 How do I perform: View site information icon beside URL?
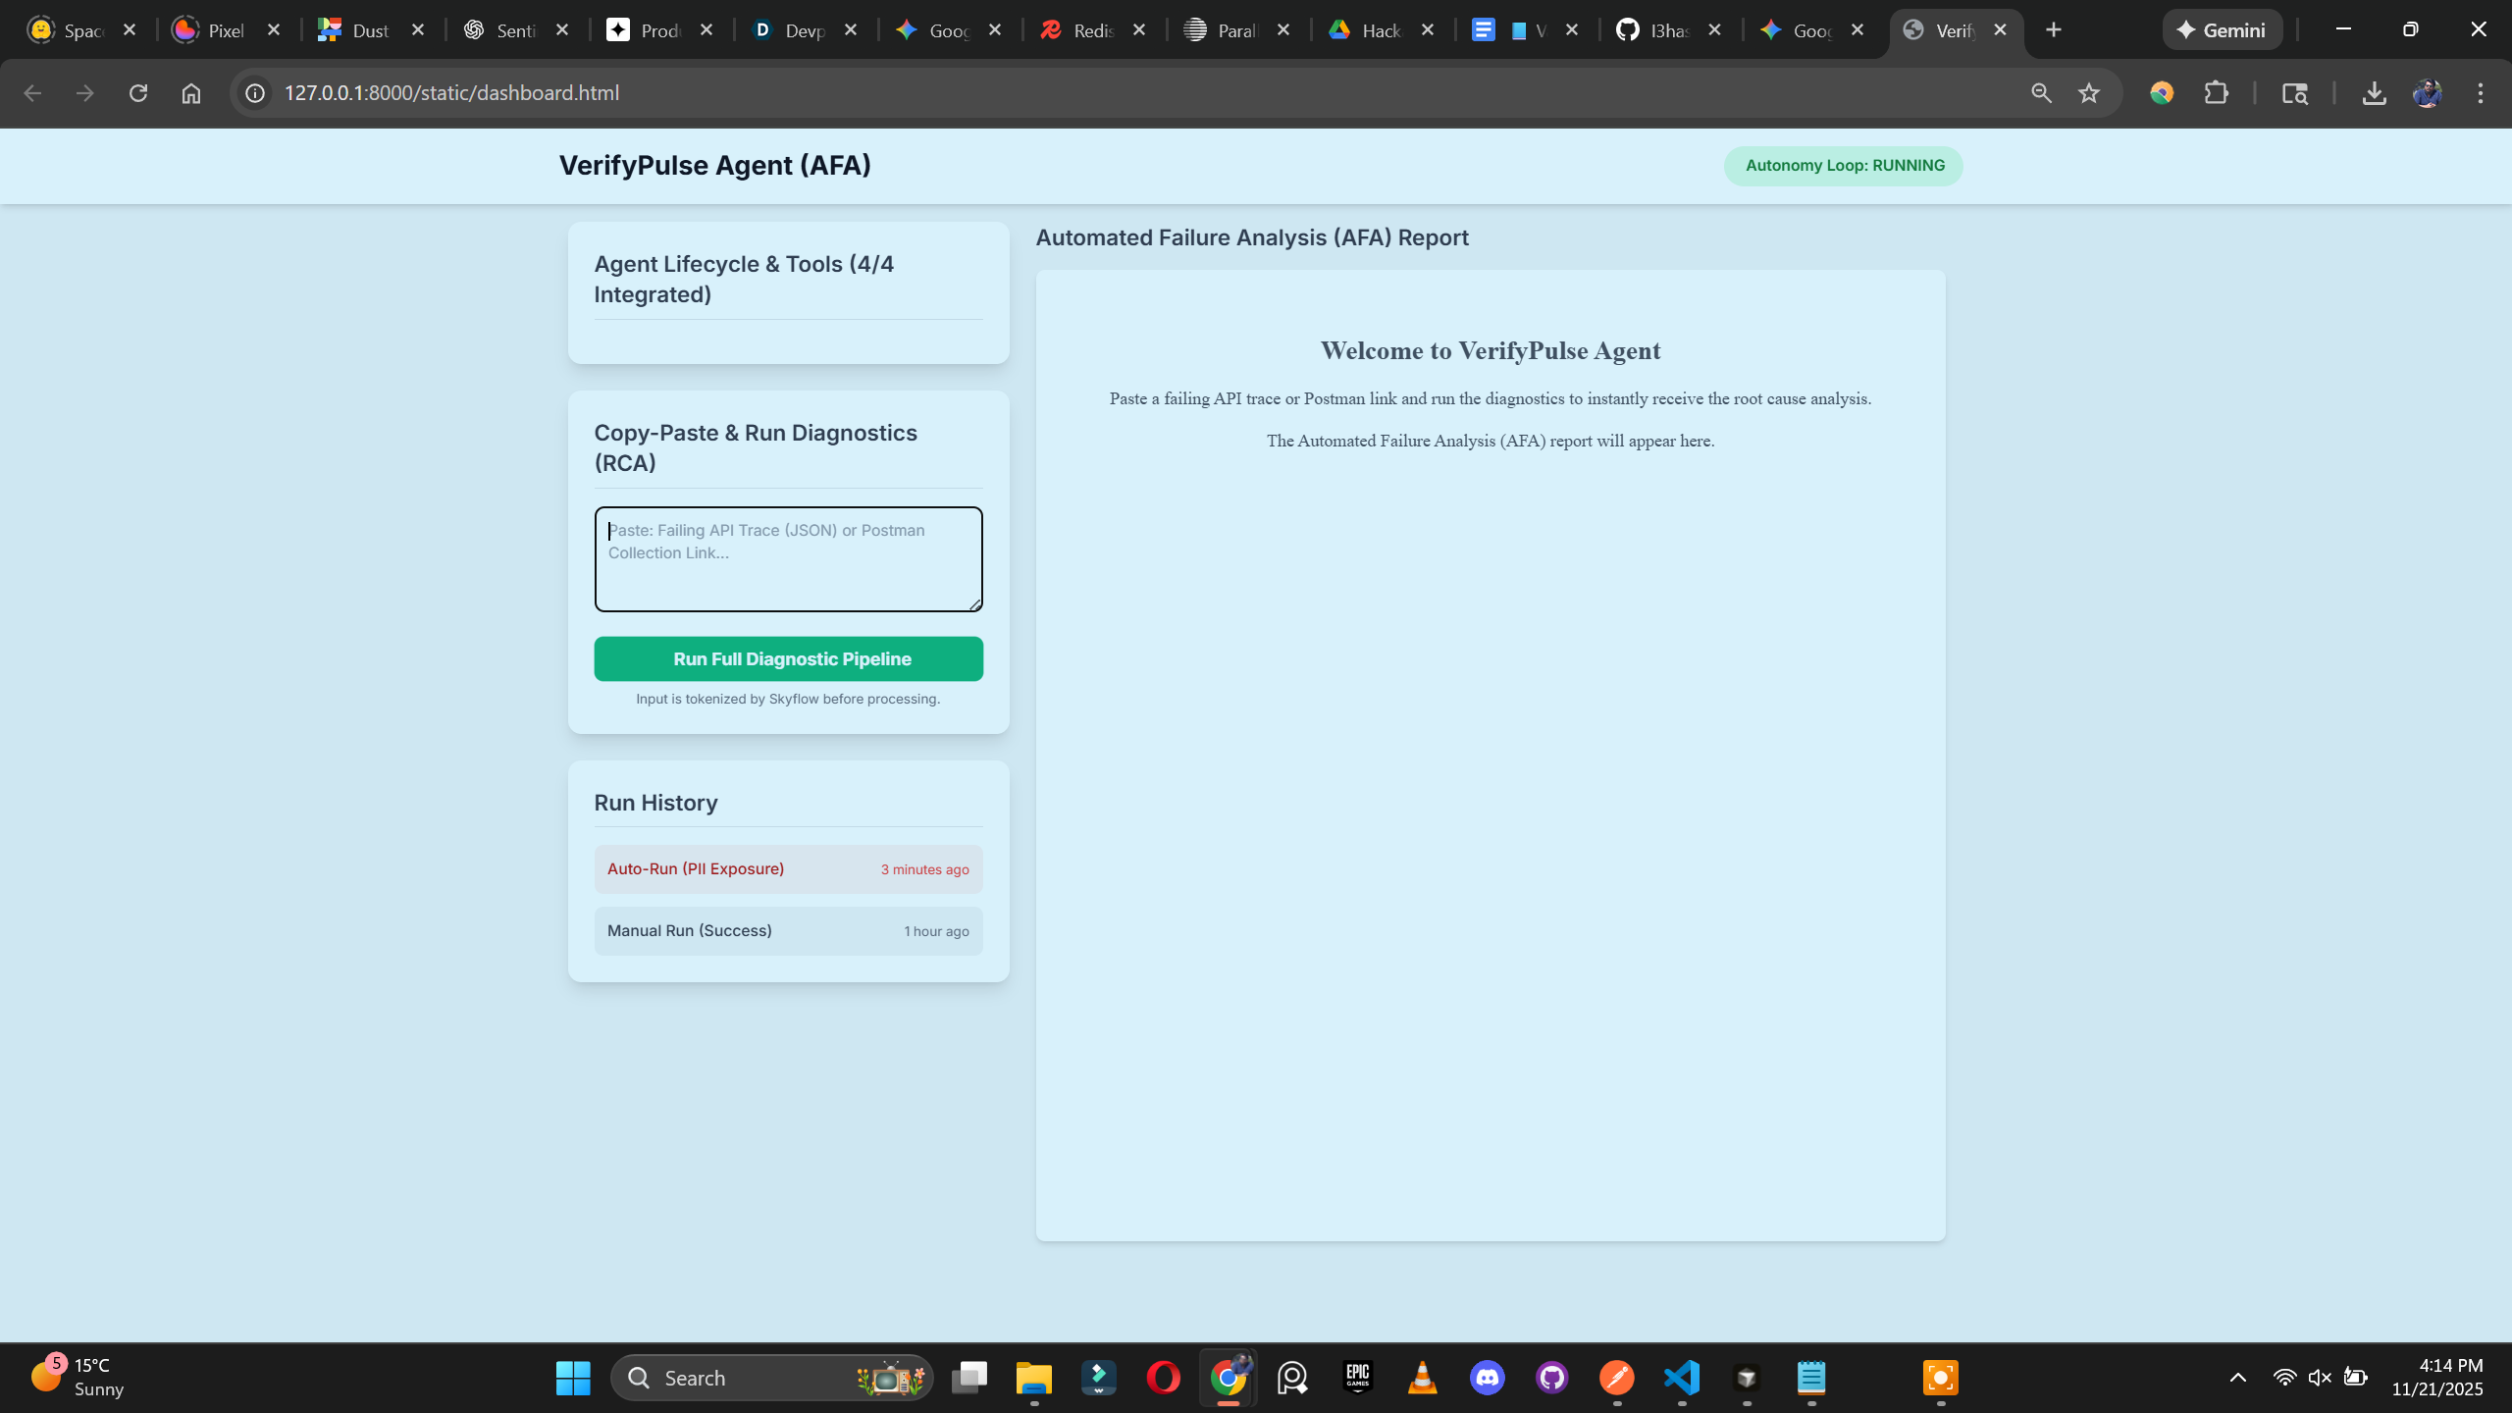pos(255,93)
